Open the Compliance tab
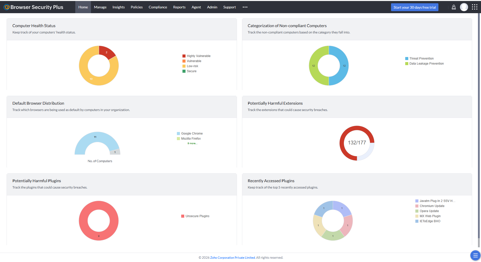Image resolution: width=481 pixels, height=262 pixels. coord(158,7)
